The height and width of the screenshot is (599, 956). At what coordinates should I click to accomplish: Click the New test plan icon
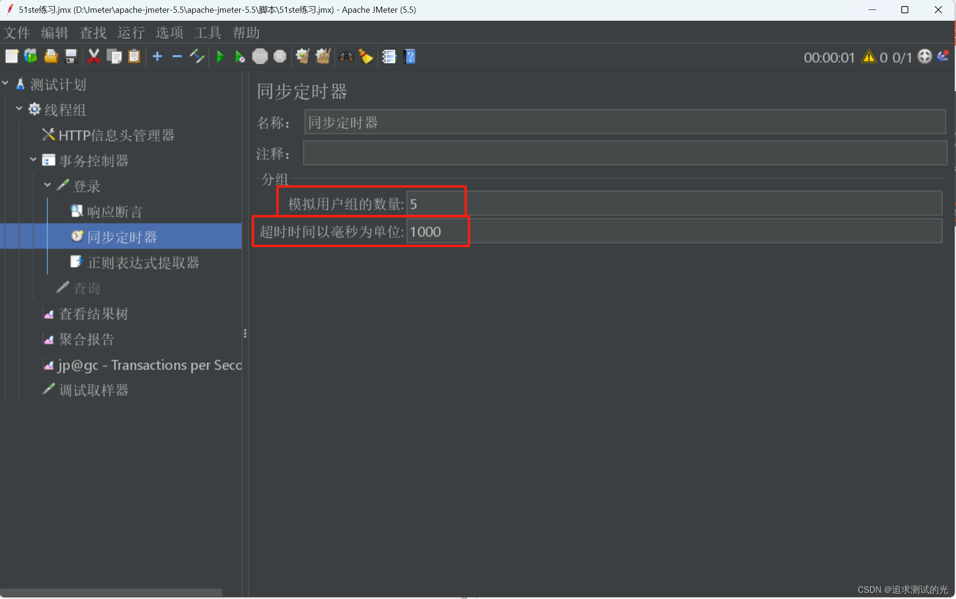coord(11,57)
